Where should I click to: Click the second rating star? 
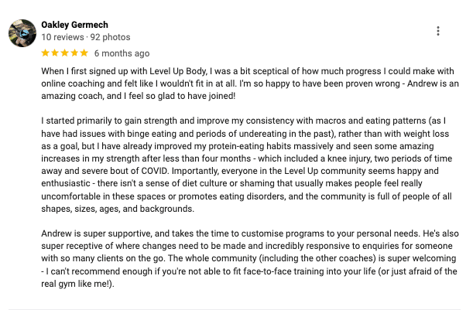[x=55, y=53]
